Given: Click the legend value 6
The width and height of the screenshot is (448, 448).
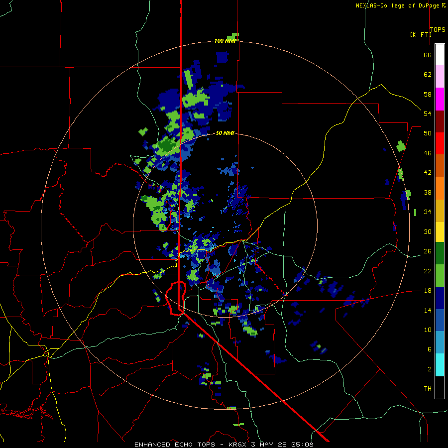Looking at the screenshot, I should [x=429, y=349].
